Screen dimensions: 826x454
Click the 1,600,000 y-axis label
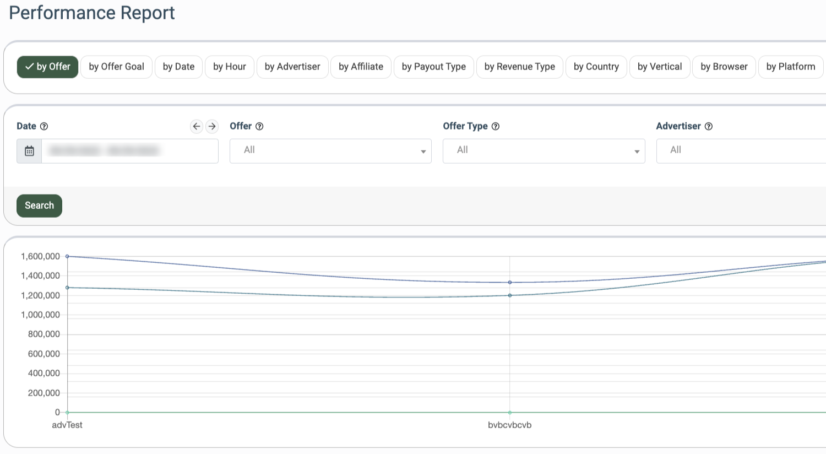pyautogui.click(x=40, y=256)
